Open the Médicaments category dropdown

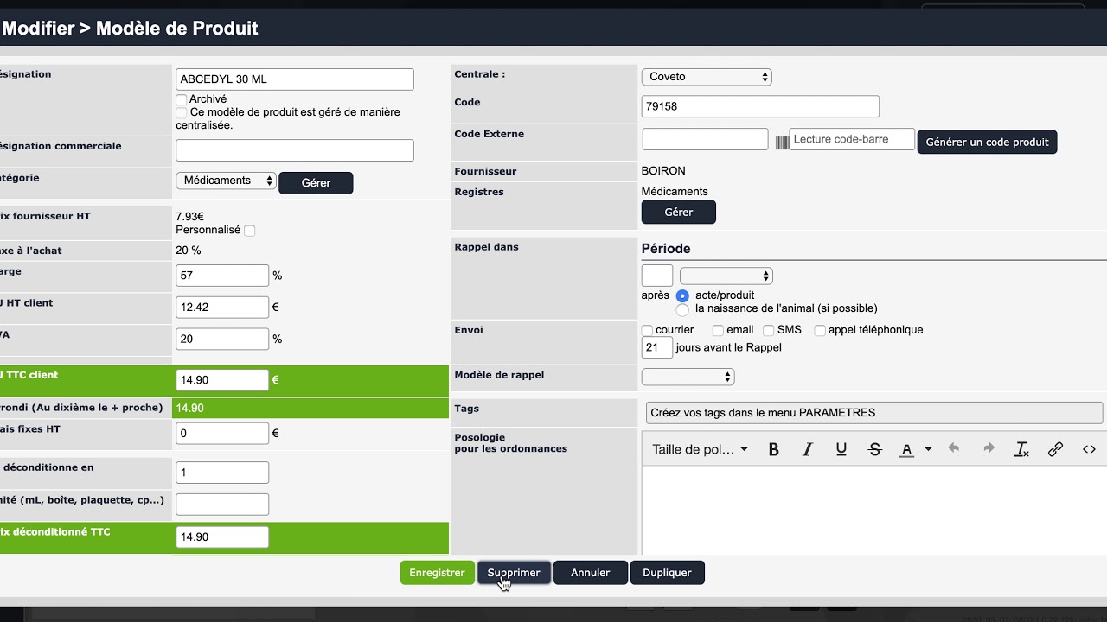point(226,181)
